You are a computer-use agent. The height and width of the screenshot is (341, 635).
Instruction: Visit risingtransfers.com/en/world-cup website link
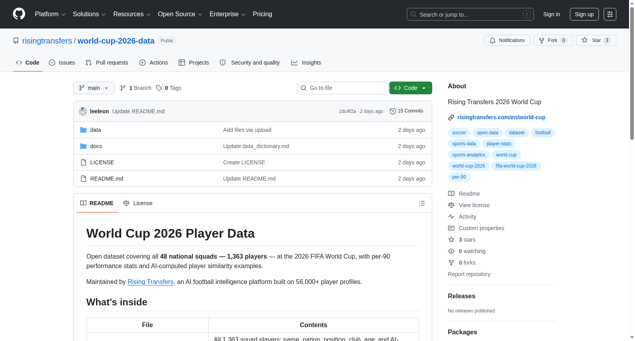coord(501,117)
